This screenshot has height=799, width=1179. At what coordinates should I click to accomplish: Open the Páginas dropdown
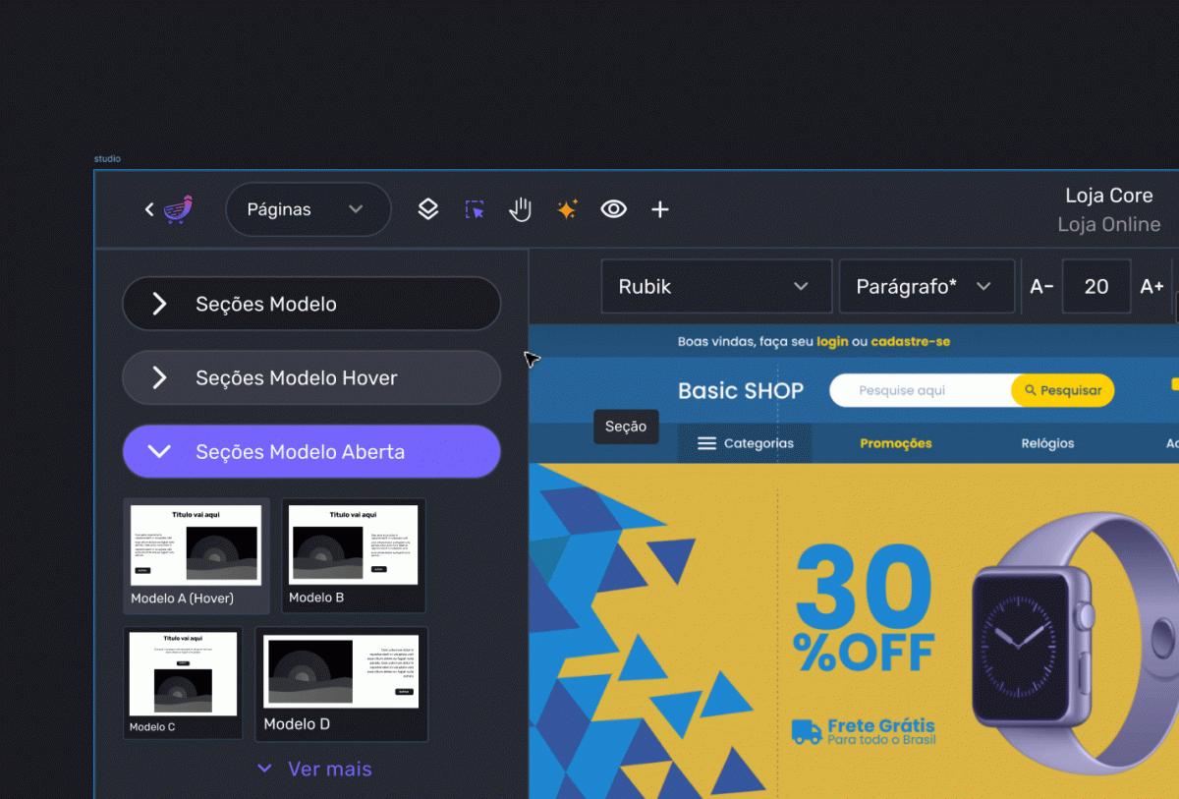[x=308, y=209]
